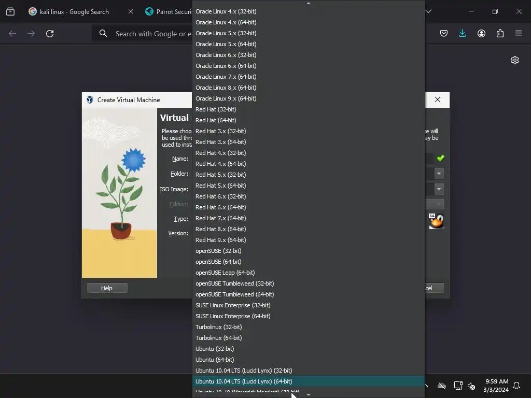Open the Firefox account icon
The width and height of the screenshot is (531, 398).
[x=481, y=33]
